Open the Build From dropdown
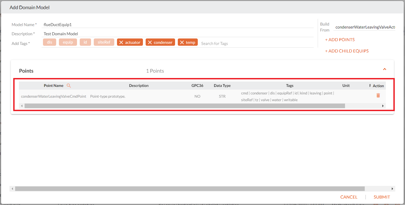The height and width of the screenshot is (205, 405). pyautogui.click(x=364, y=27)
